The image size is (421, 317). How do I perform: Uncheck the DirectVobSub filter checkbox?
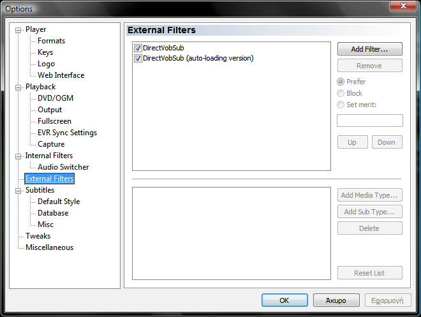[x=138, y=48]
